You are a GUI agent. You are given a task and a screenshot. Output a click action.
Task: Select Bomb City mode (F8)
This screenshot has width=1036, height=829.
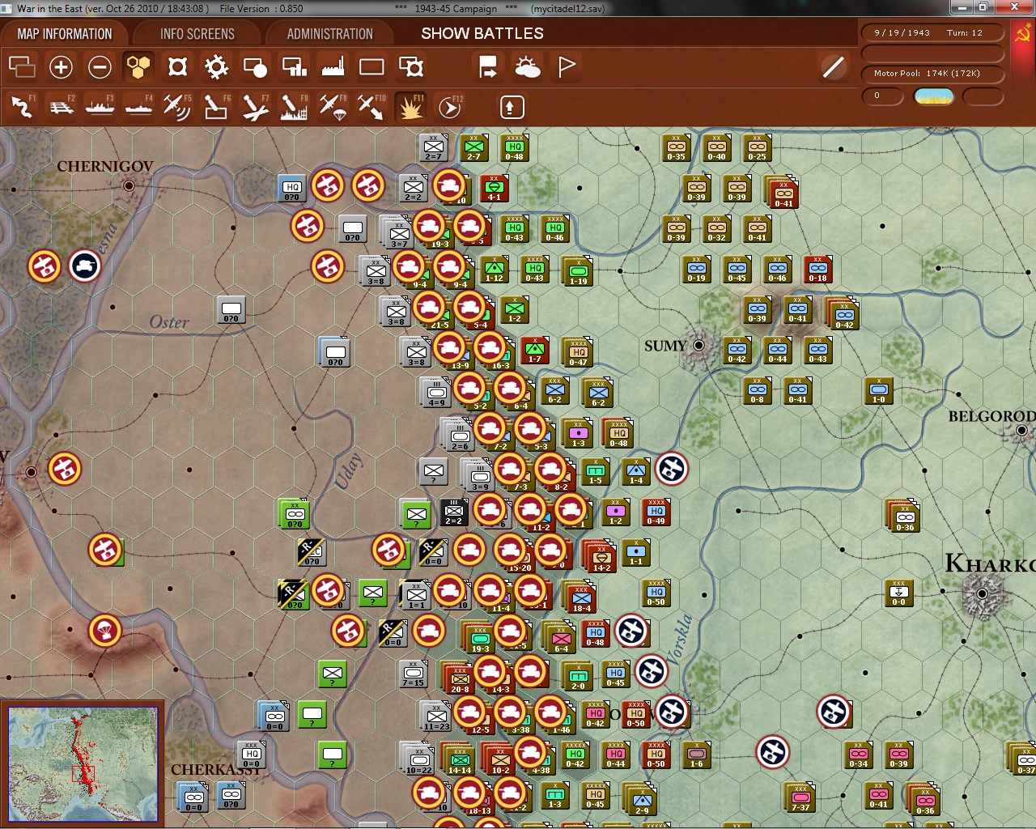point(294,106)
